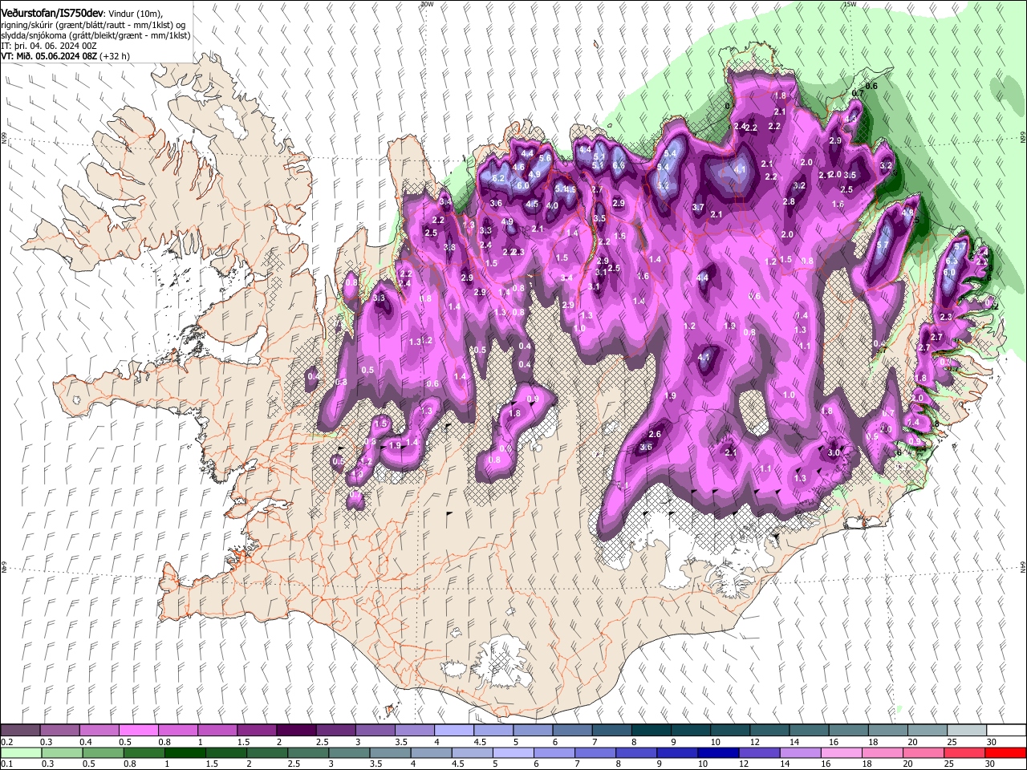
Task: Click white legend swatch after 30
Action: pyautogui.click(x=1006, y=731)
